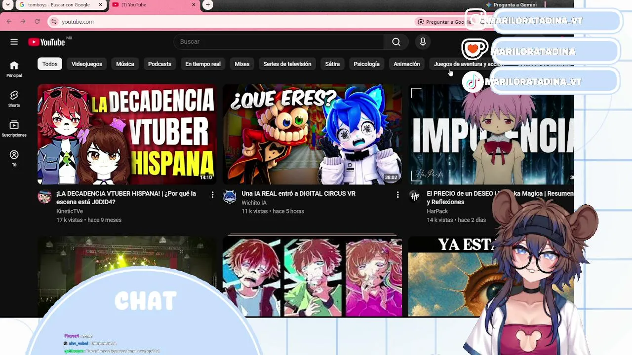The height and width of the screenshot is (355, 632).
Task: Open HarPack channel avatar
Action: coord(415,197)
